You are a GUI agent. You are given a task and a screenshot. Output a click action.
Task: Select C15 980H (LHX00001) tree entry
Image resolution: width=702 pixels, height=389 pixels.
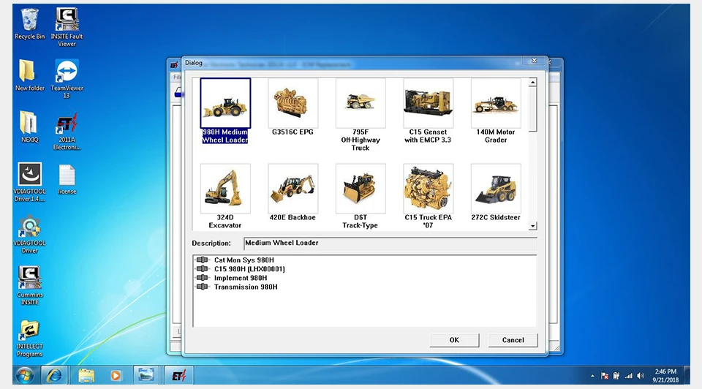(249, 269)
